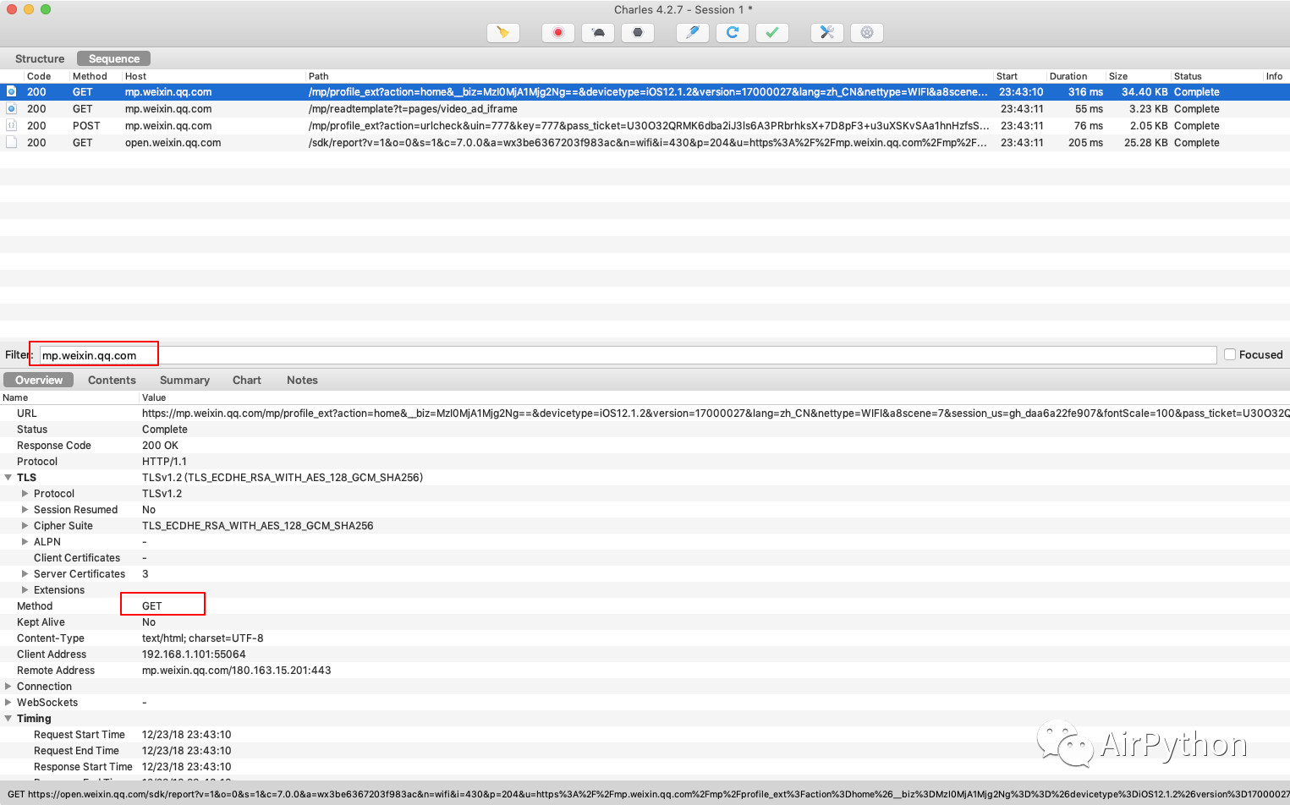
Task: Sort requests by the Code column header
Action: click(x=39, y=76)
